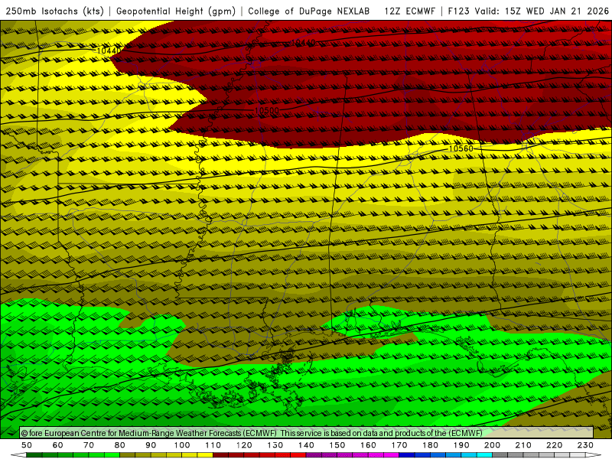Click the 170 knot legend value
The width and height of the screenshot is (612, 459).
tap(399, 445)
